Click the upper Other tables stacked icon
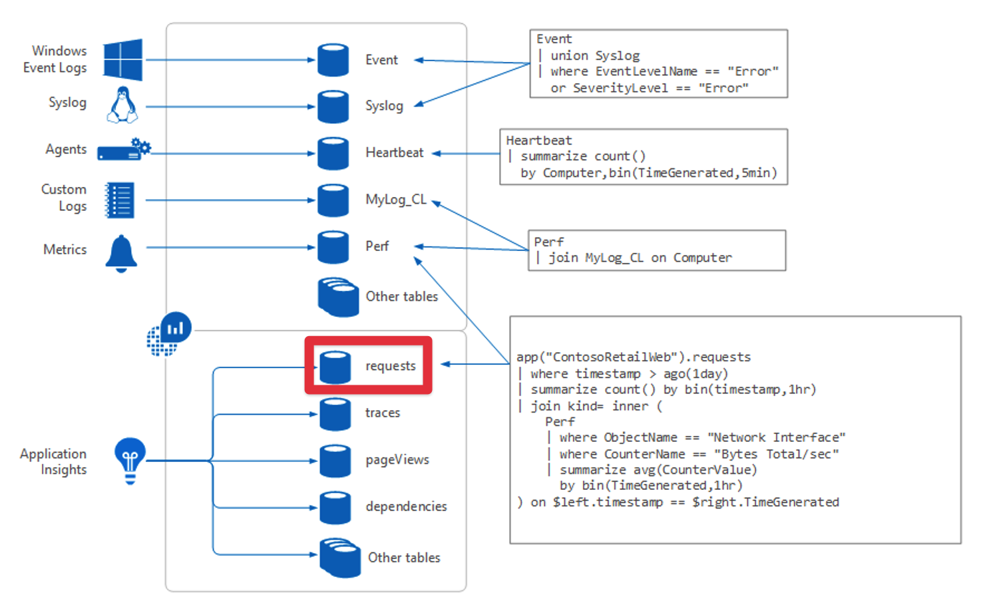 click(338, 297)
